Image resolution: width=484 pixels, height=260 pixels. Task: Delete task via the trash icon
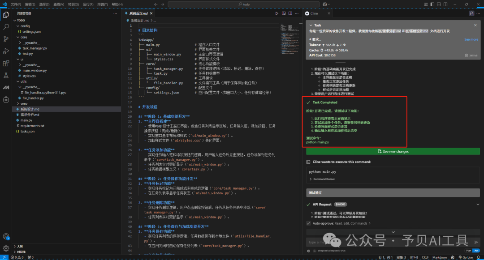pos(467,55)
